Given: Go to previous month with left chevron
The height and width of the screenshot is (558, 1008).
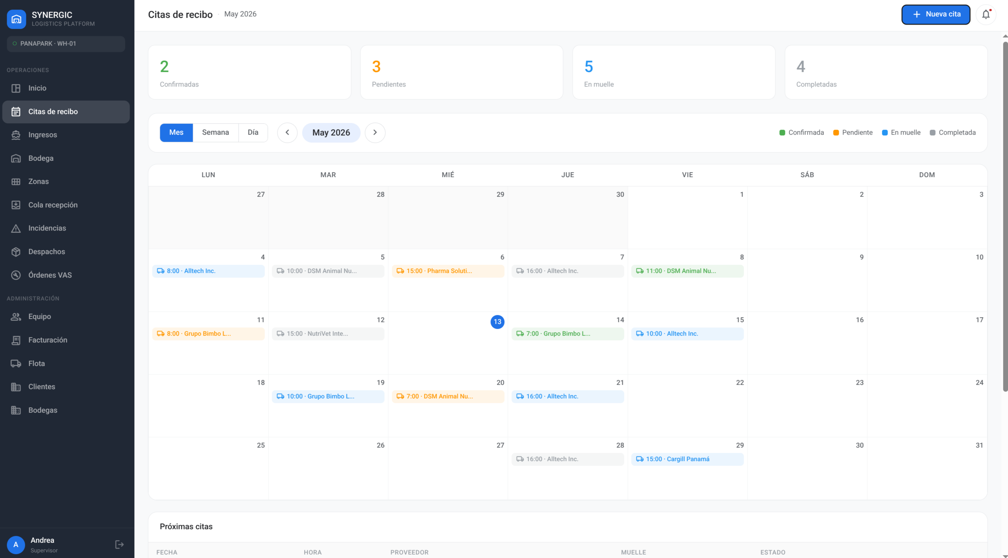Looking at the screenshot, I should [x=287, y=132].
